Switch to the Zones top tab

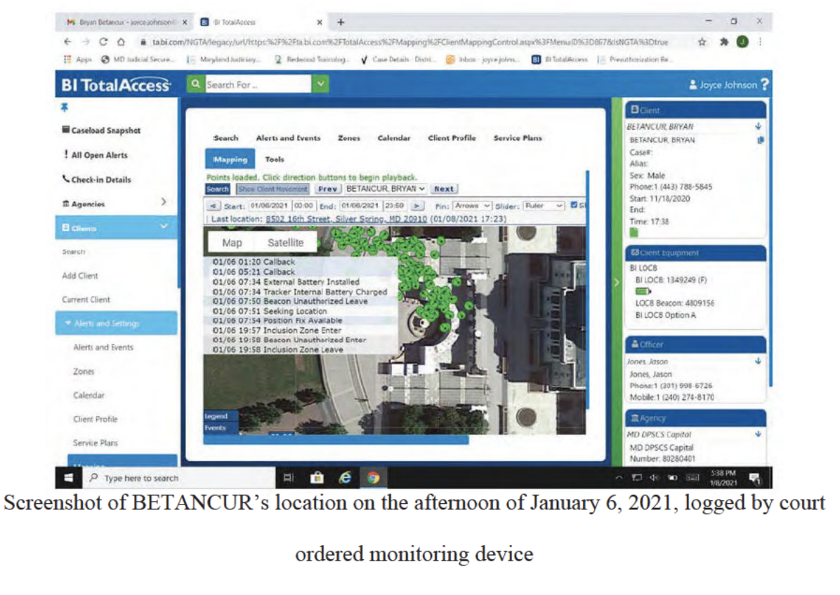coord(349,138)
